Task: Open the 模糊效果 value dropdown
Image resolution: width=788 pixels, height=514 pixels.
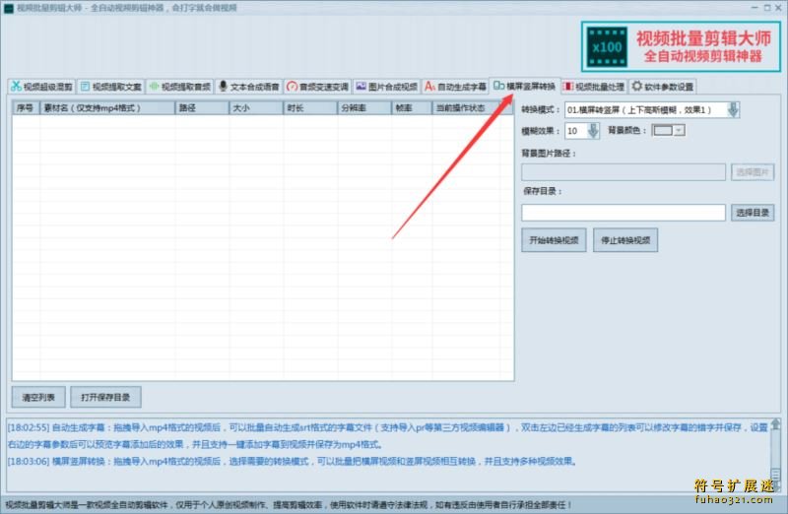Action: tap(593, 130)
